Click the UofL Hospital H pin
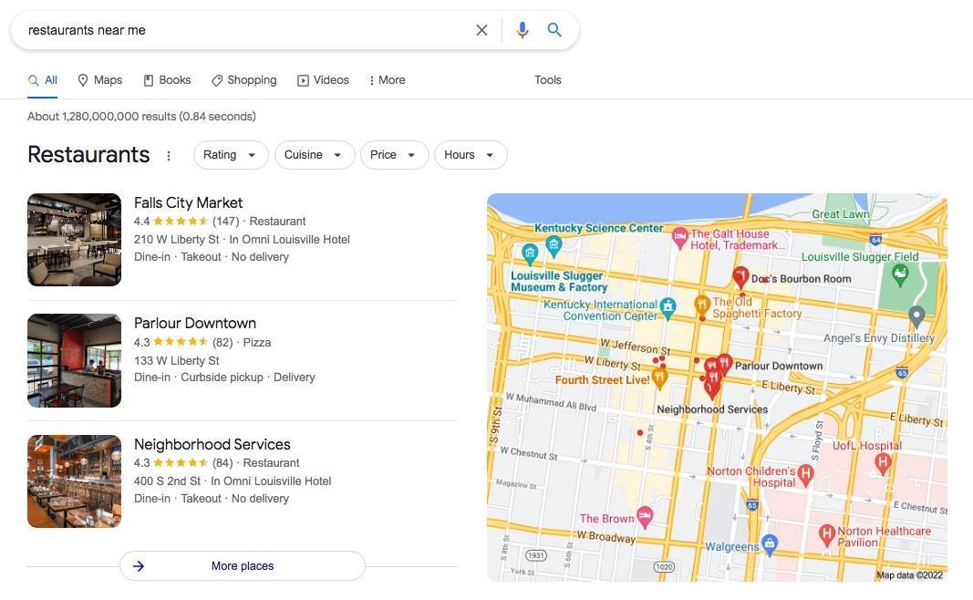This screenshot has height=600, width=973. pyautogui.click(x=883, y=461)
